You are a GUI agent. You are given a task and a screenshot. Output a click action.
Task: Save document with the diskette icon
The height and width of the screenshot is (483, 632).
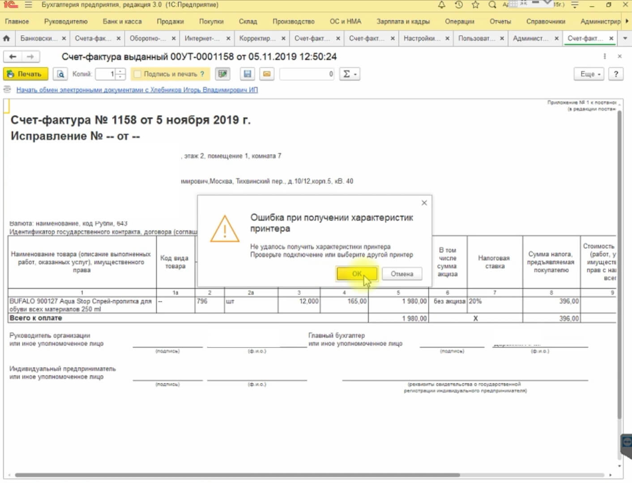tap(247, 74)
